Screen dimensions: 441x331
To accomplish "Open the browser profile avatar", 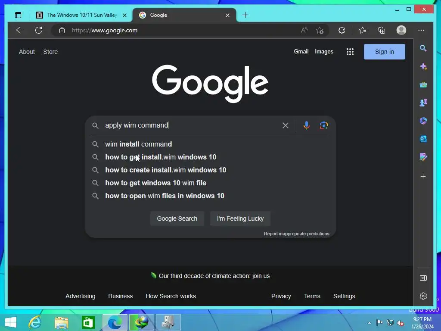I will pyautogui.click(x=401, y=30).
